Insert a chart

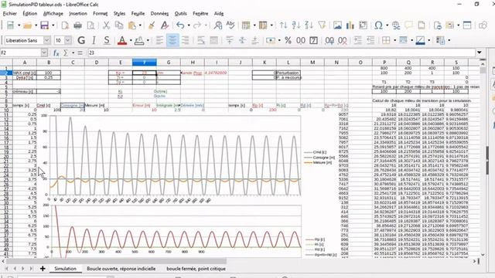coord(350,25)
